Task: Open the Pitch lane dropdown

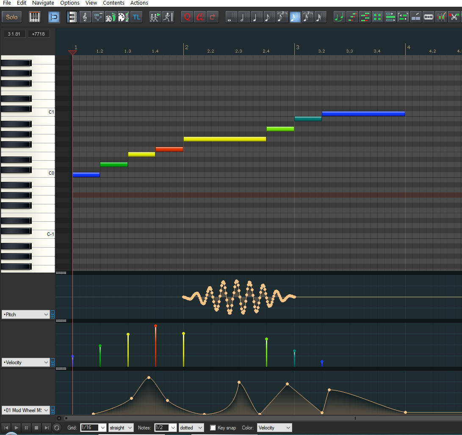Action: click(x=25, y=315)
